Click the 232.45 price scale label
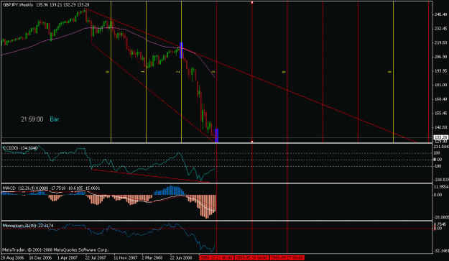The height and width of the screenshot is (261, 449). [x=440, y=29]
